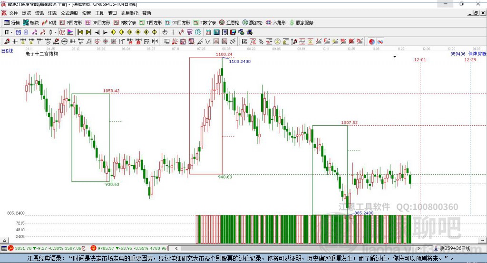The width and height of the screenshot is (487, 263).
Task: Open the 板块 sectors view
Action: (31, 23)
